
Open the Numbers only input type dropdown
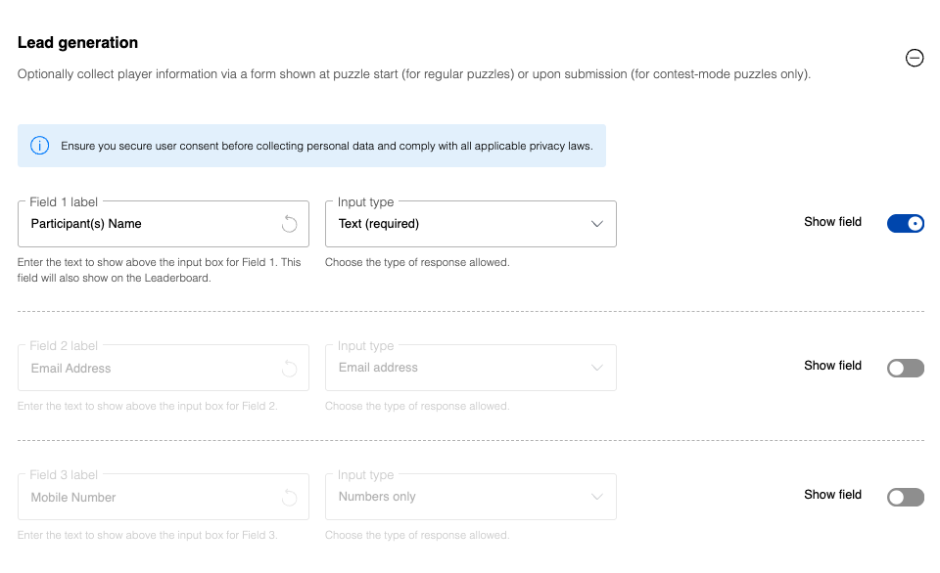[x=470, y=498]
